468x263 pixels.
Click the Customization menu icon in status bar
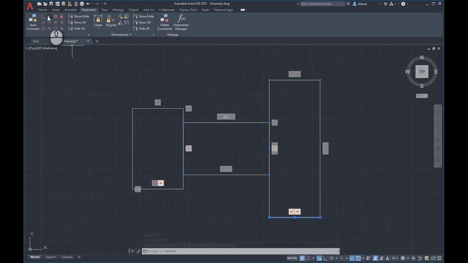point(439,258)
